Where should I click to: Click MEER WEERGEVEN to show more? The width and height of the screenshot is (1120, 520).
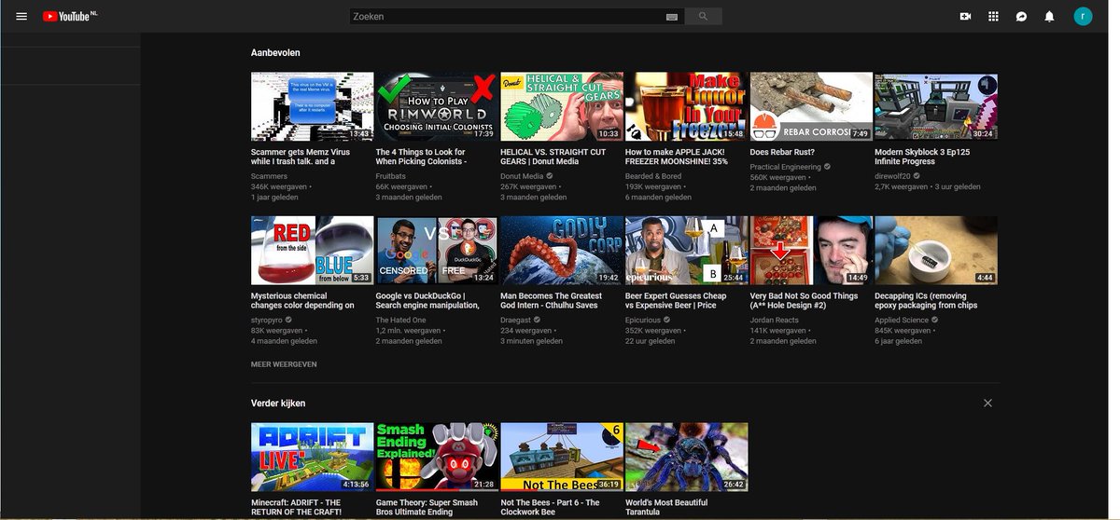point(284,364)
